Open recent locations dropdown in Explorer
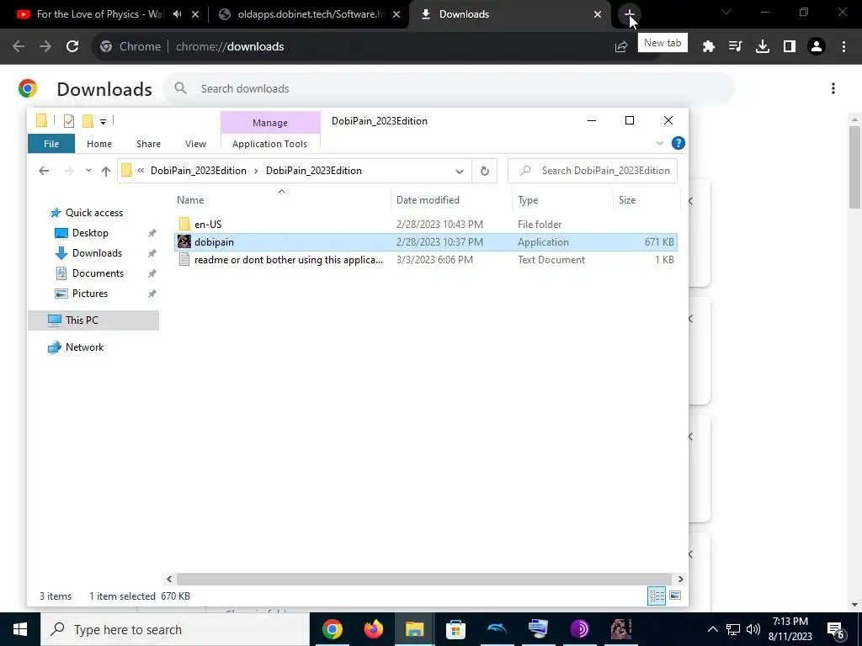862x646 pixels. tap(88, 171)
